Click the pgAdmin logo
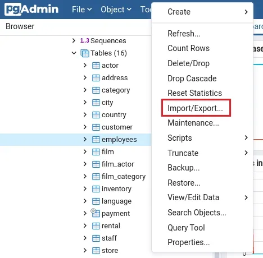 tap(31, 9)
